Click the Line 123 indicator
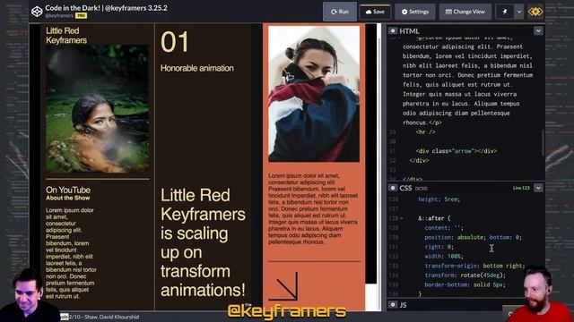The width and height of the screenshot is (574, 322). pos(521,188)
